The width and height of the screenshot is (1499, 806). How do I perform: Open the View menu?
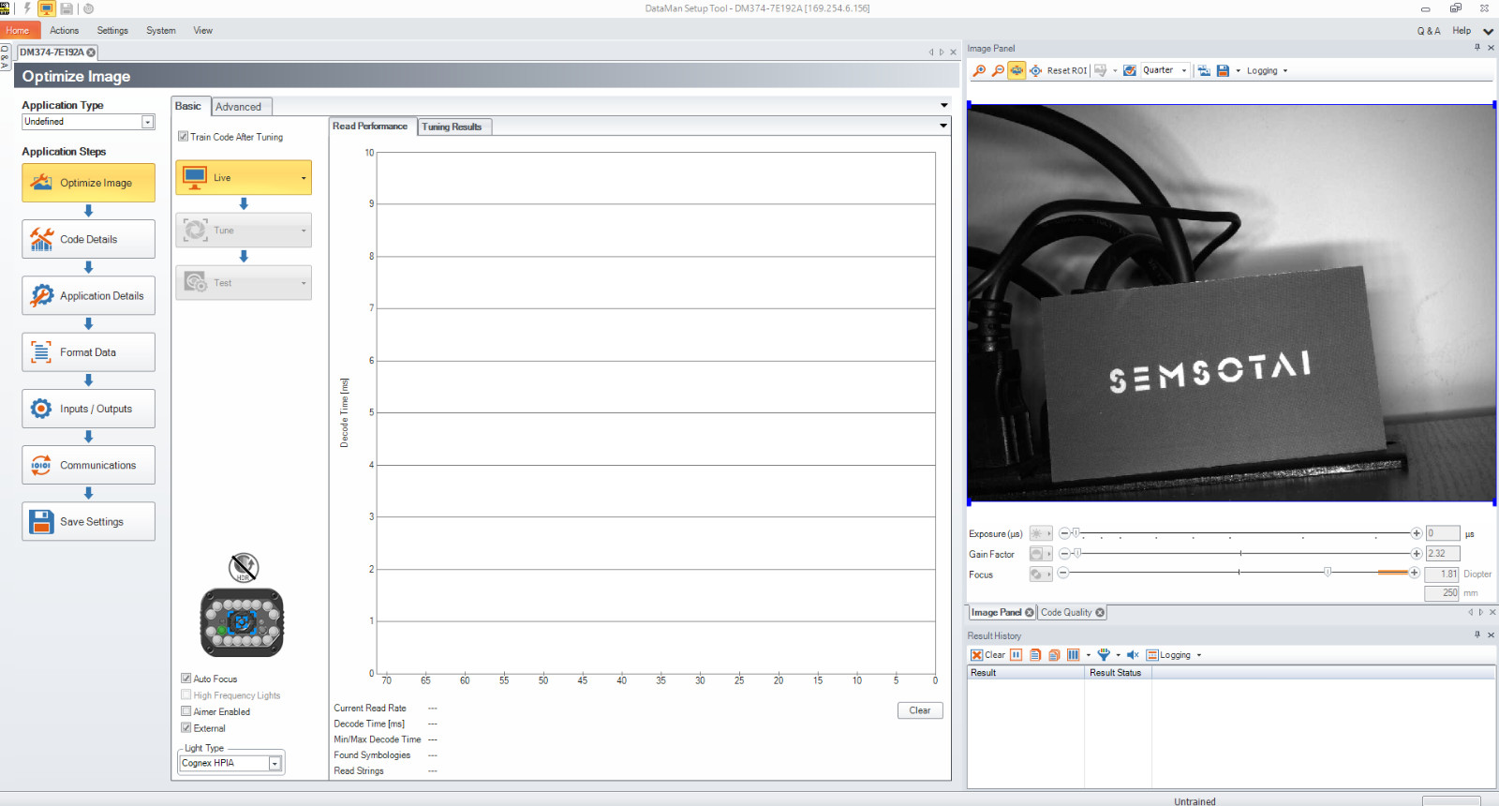pos(203,31)
